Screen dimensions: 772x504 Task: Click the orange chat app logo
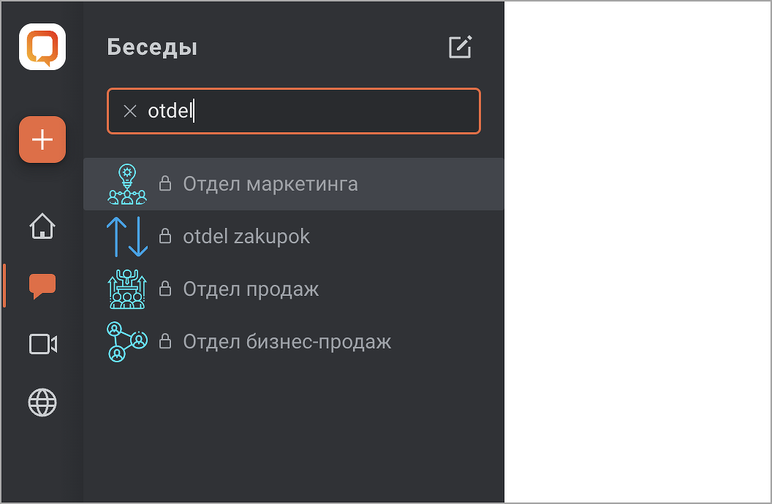[x=42, y=47]
